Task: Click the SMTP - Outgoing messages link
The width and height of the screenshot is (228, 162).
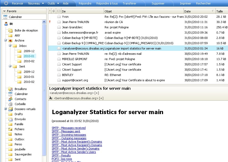Action: (x=69, y=138)
